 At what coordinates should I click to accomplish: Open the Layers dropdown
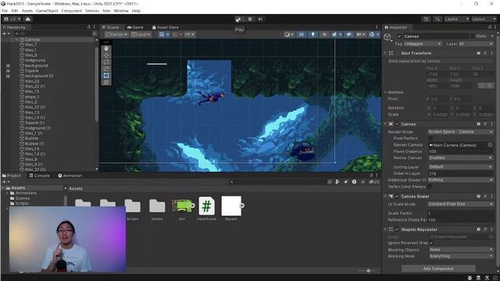456,19
